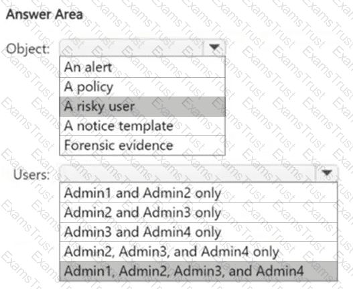Image resolution: width=353 pixels, height=289 pixels.
Task: Pick 'Admin3 and Admin4 only'
Action: (198, 232)
